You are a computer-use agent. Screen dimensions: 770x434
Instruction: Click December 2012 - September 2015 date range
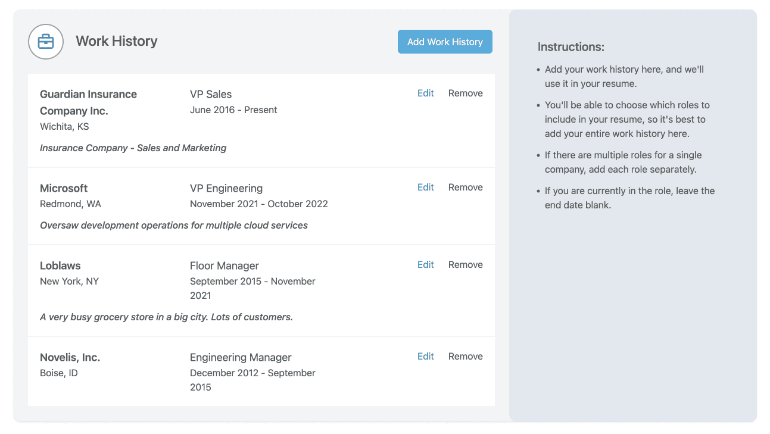pyautogui.click(x=252, y=380)
